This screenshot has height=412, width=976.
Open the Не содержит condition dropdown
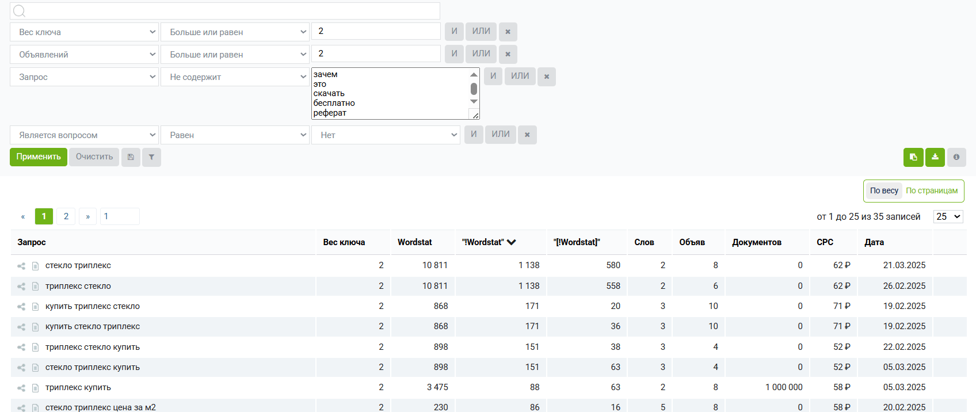pyautogui.click(x=235, y=77)
